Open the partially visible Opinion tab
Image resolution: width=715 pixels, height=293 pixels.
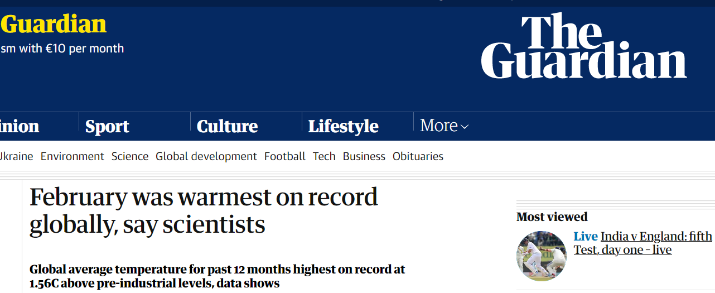pyautogui.click(x=20, y=127)
